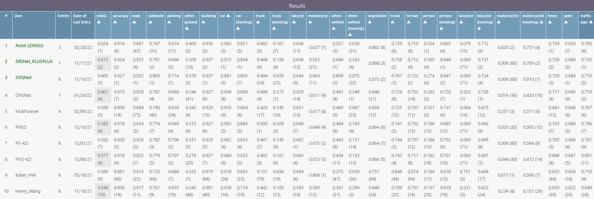The height and width of the screenshot is (199, 594).
Task: Select the NickForever user name
Action: [x=27, y=112]
